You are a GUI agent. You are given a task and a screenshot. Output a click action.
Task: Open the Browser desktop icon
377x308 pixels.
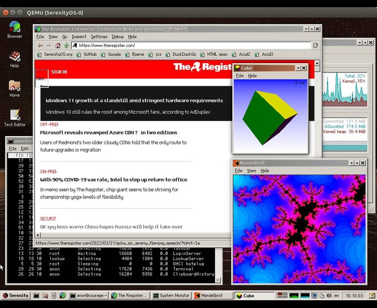point(14,29)
